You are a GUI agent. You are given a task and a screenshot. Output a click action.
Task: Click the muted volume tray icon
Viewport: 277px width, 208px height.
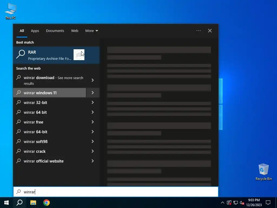[242, 203]
